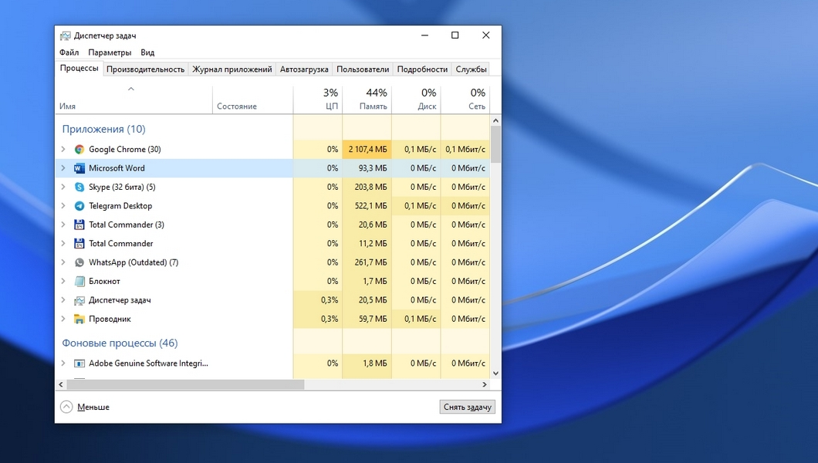
Task: Click vertical scrollbar down arrow
Action: tap(495, 373)
